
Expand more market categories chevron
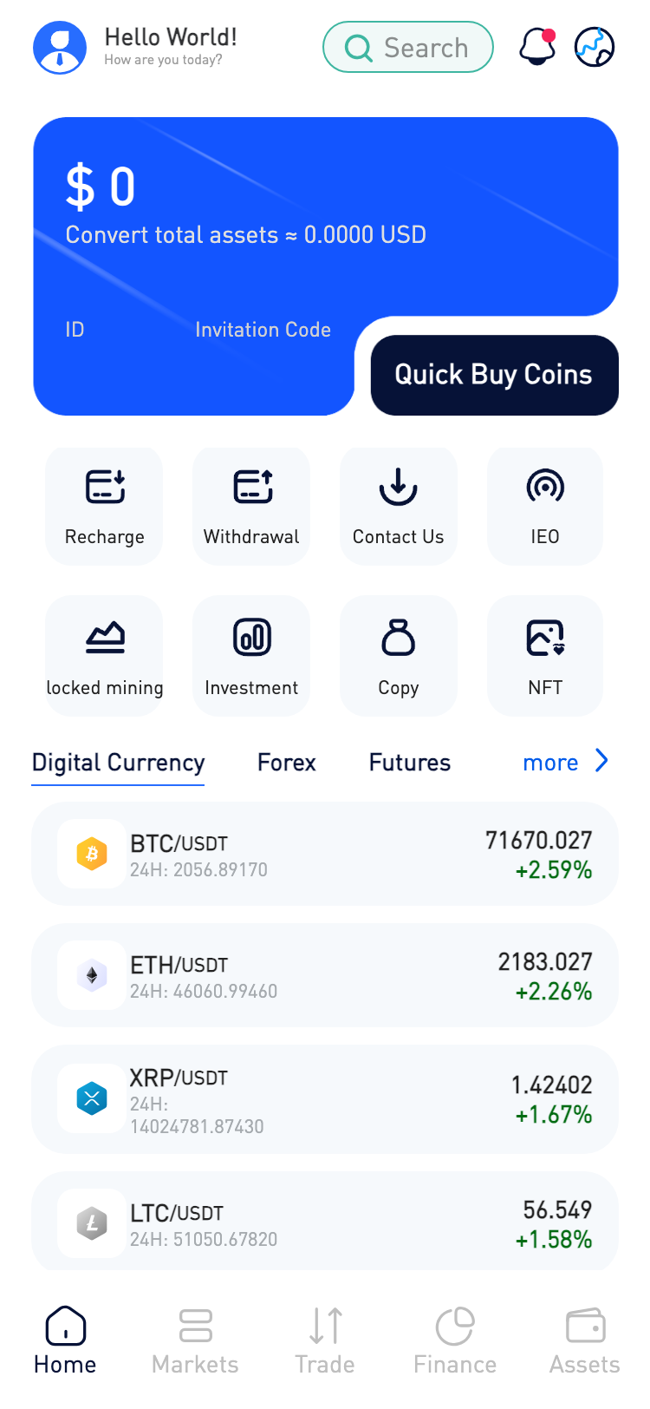[x=602, y=761]
